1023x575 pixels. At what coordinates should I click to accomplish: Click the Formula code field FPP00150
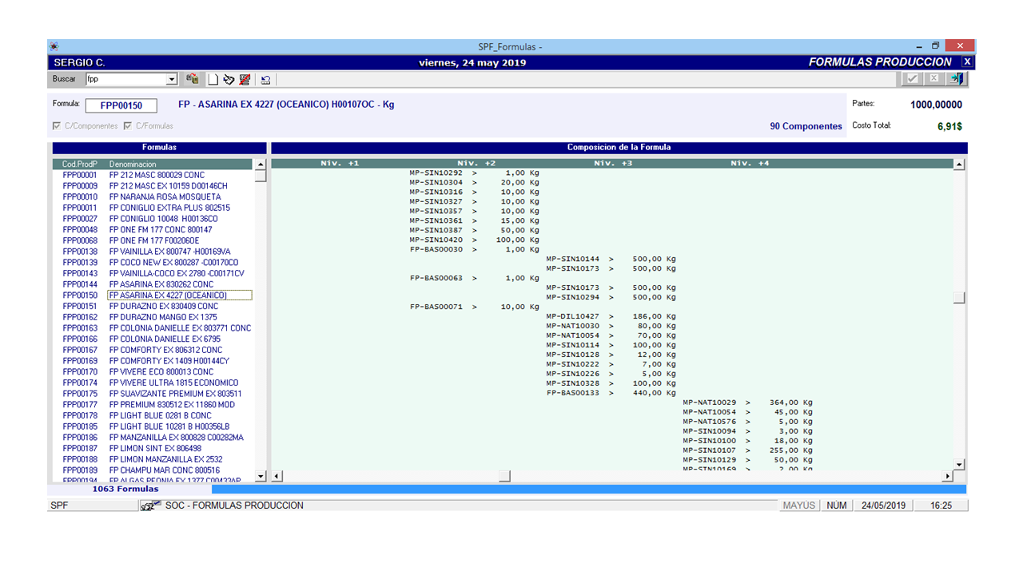[121, 105]
